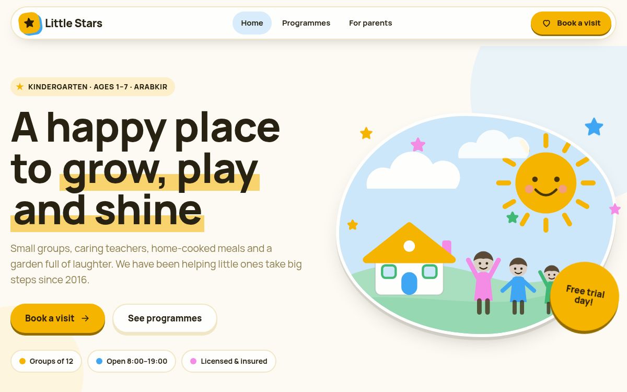627x392 pixels.
Task: Click the green star below the sun
Action: pyautogui.click(x=513, y=217)
